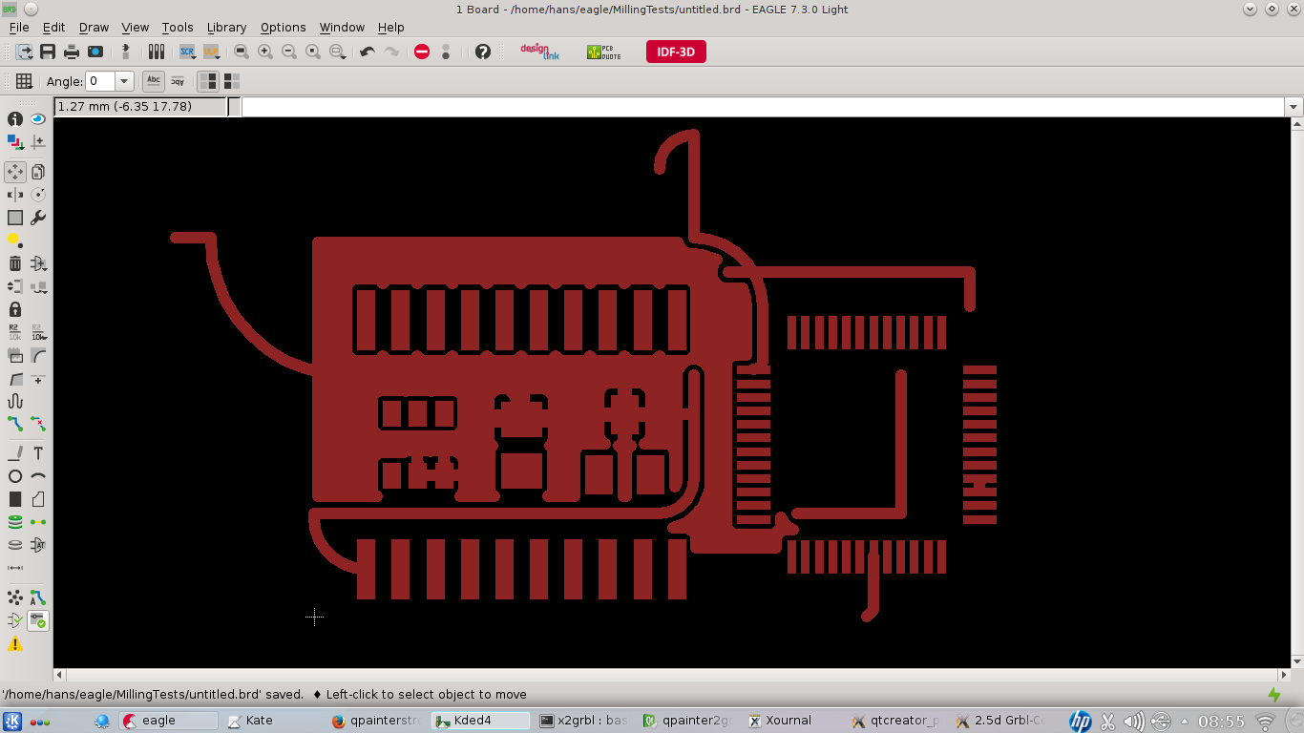The width and height of the screenshot is (1304, 733).
Task: Switch to Kate in the taskbar
Action: pyautogui.click(x=271, y=721)
